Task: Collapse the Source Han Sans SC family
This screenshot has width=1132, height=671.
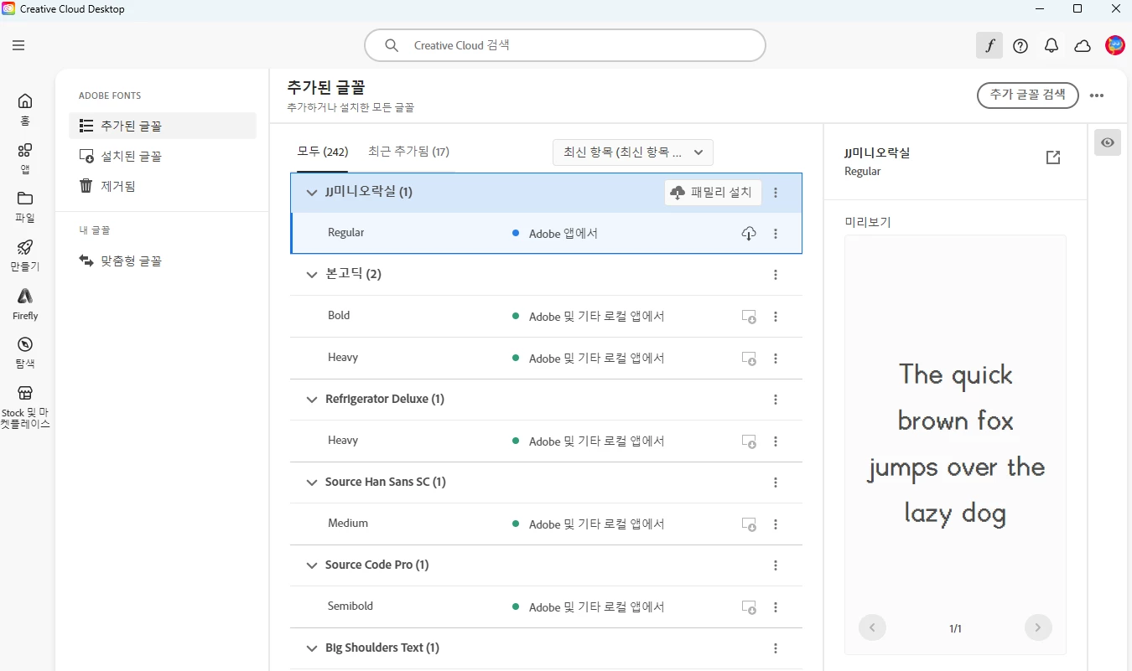Action: (x=312, y=483)
